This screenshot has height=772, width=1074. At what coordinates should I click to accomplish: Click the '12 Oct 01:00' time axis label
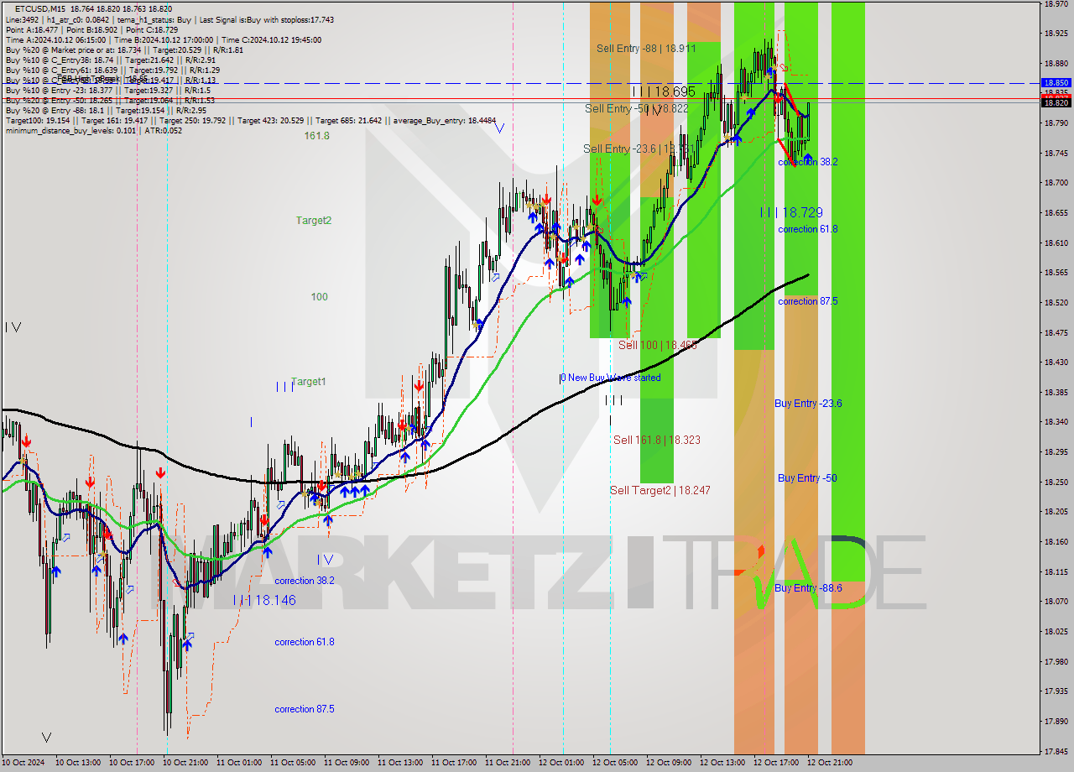pyautogui.click(x=563, y=763)
